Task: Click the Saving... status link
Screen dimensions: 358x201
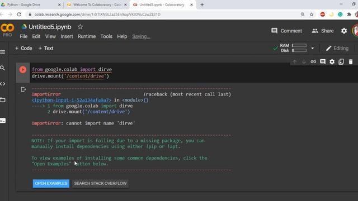Action: click(x=141, y=36)
